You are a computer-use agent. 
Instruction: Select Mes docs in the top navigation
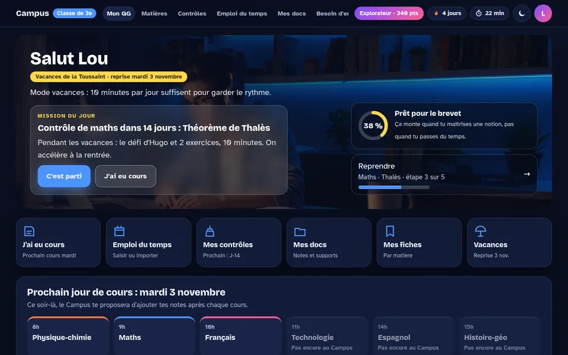pyautogui.click(x=292, y=14)
